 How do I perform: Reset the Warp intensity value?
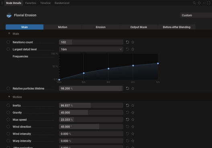127,141
